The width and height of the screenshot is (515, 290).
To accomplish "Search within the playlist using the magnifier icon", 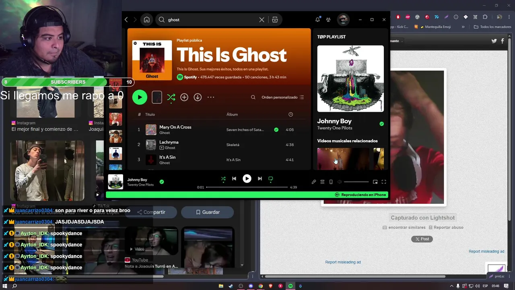I will click(x=253, y=97).
